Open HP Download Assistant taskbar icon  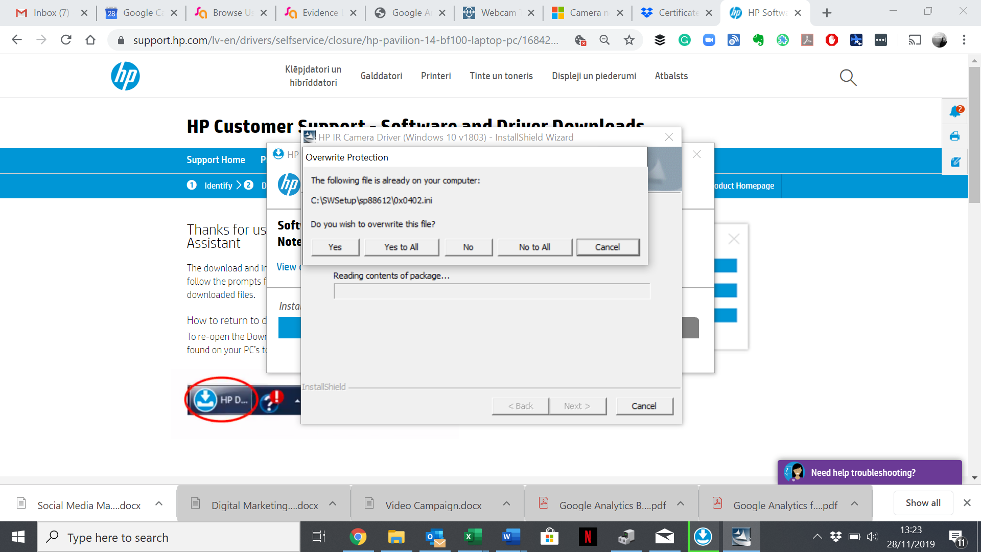tap(703, 537)
